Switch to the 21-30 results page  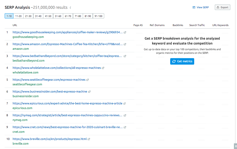click(x=28, y=16)
